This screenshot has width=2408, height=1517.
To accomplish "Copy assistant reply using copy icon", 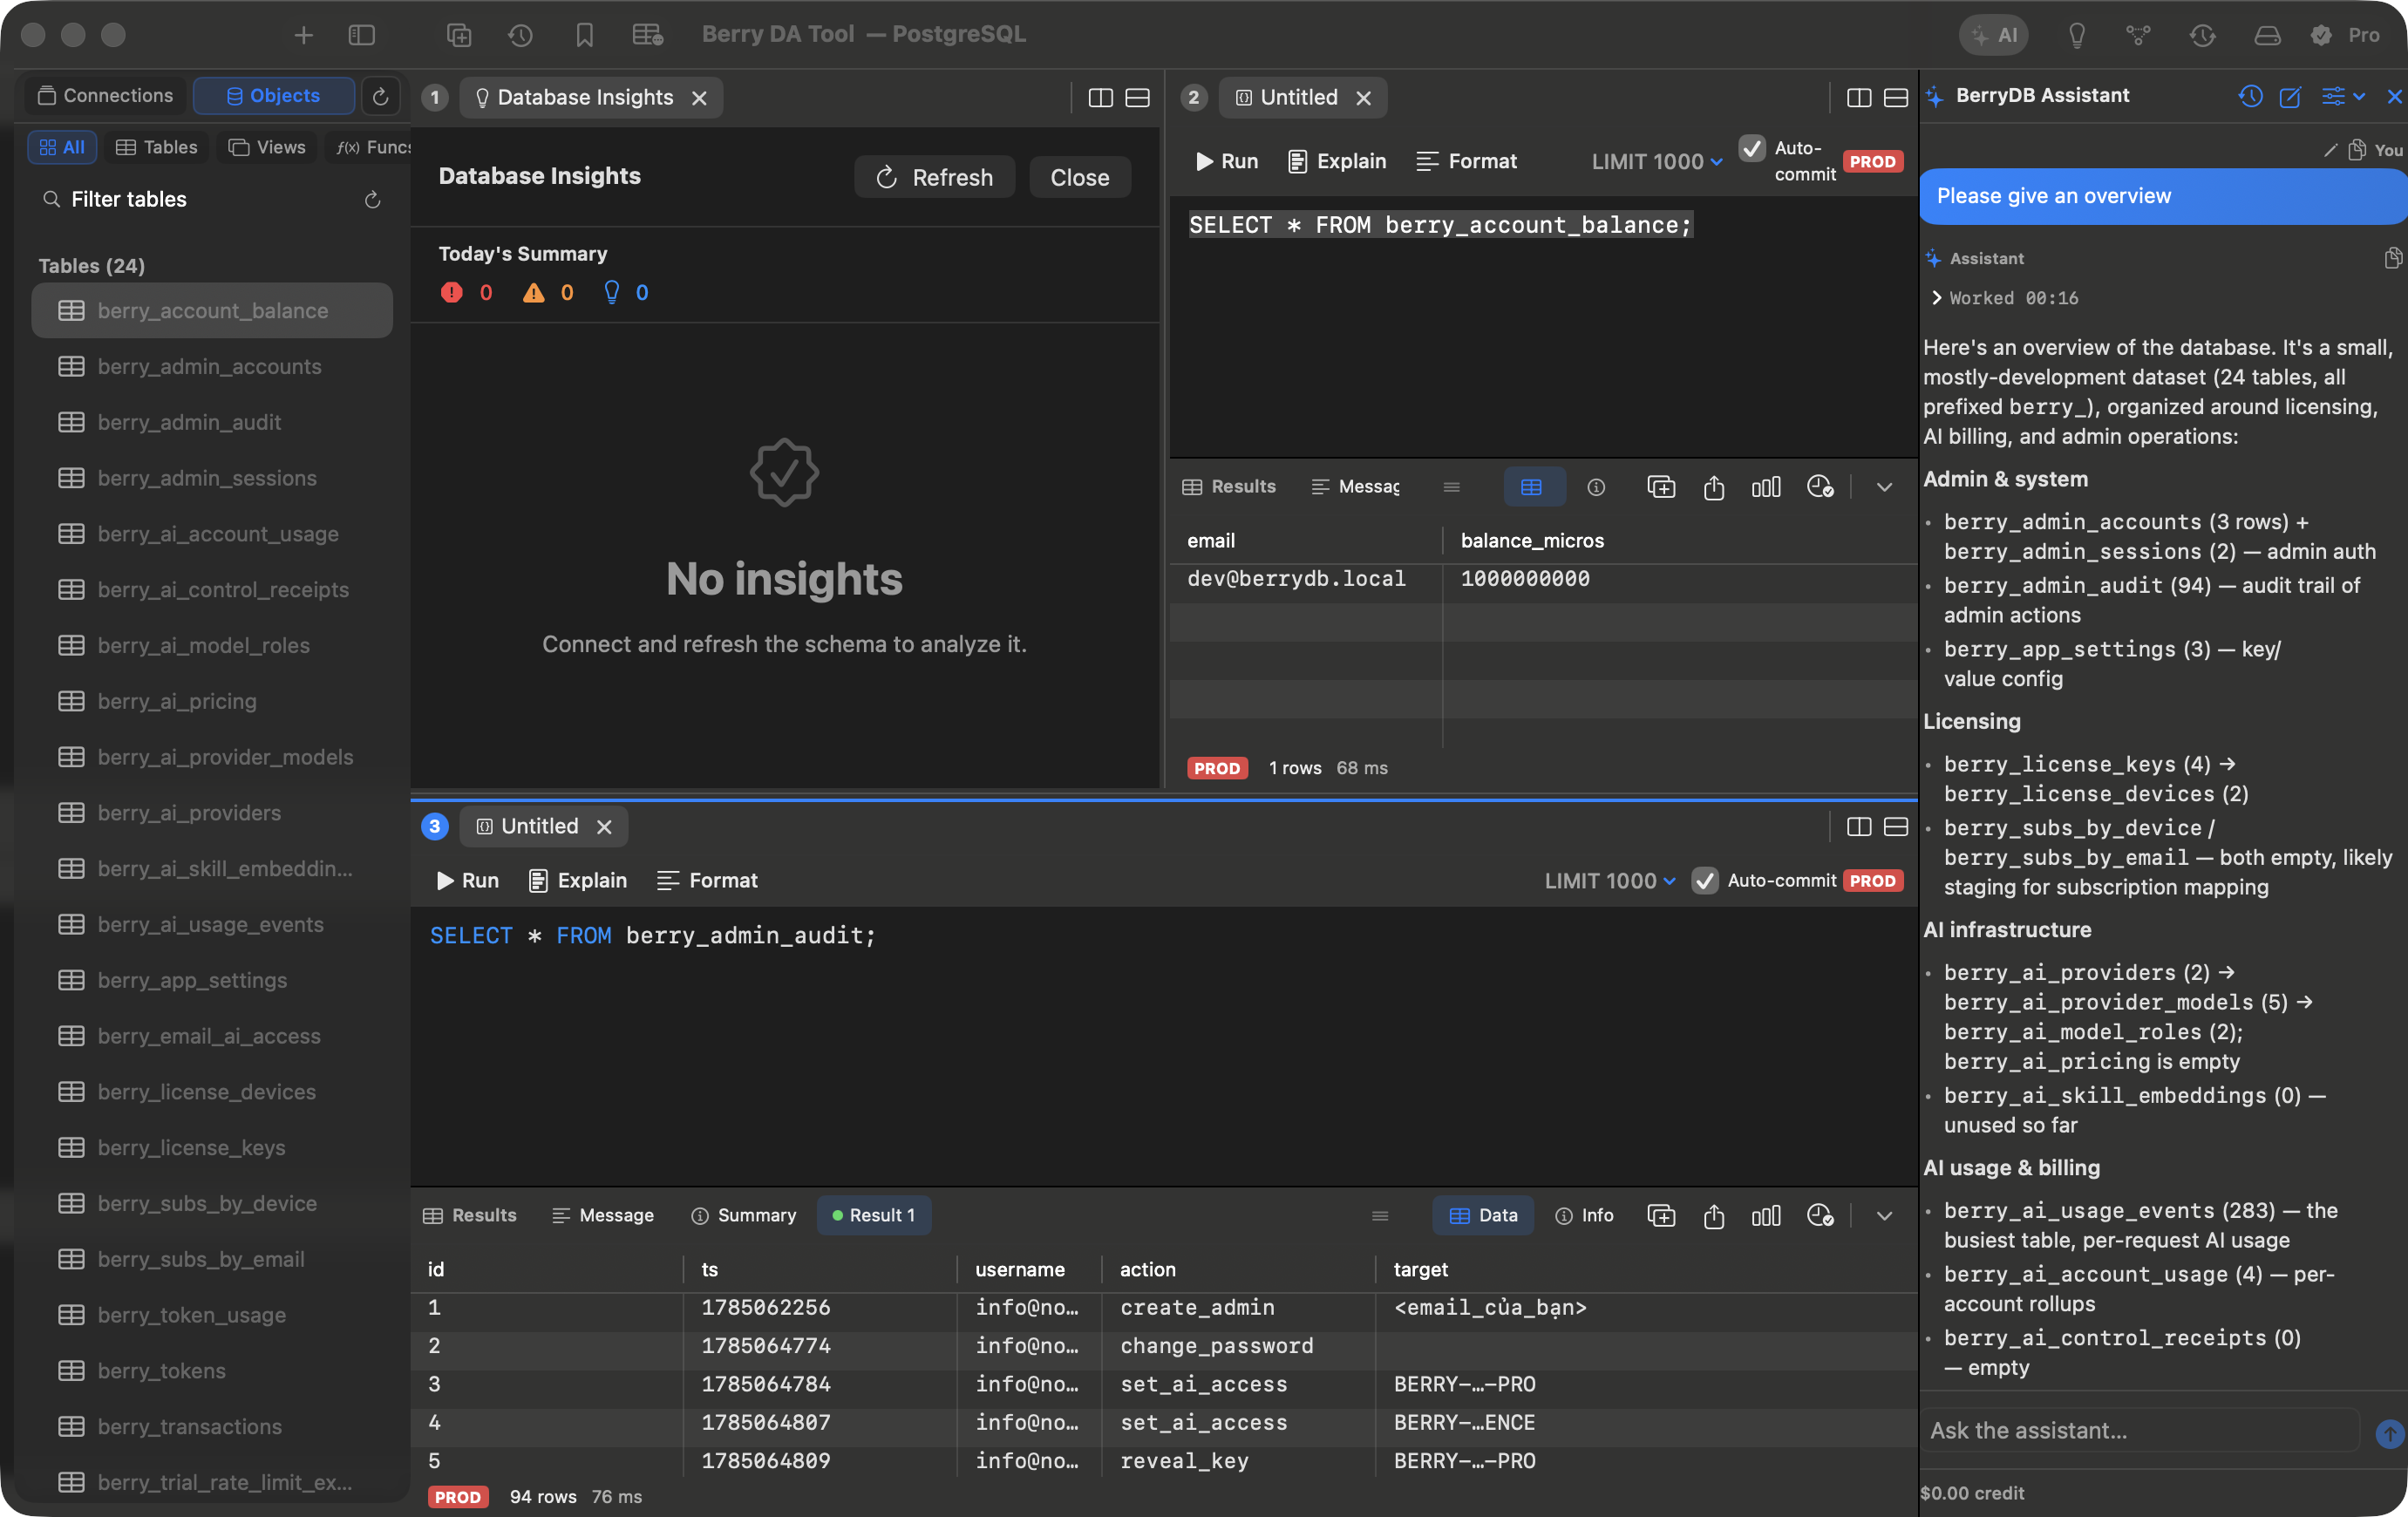I will click(x=2392, y=258).
